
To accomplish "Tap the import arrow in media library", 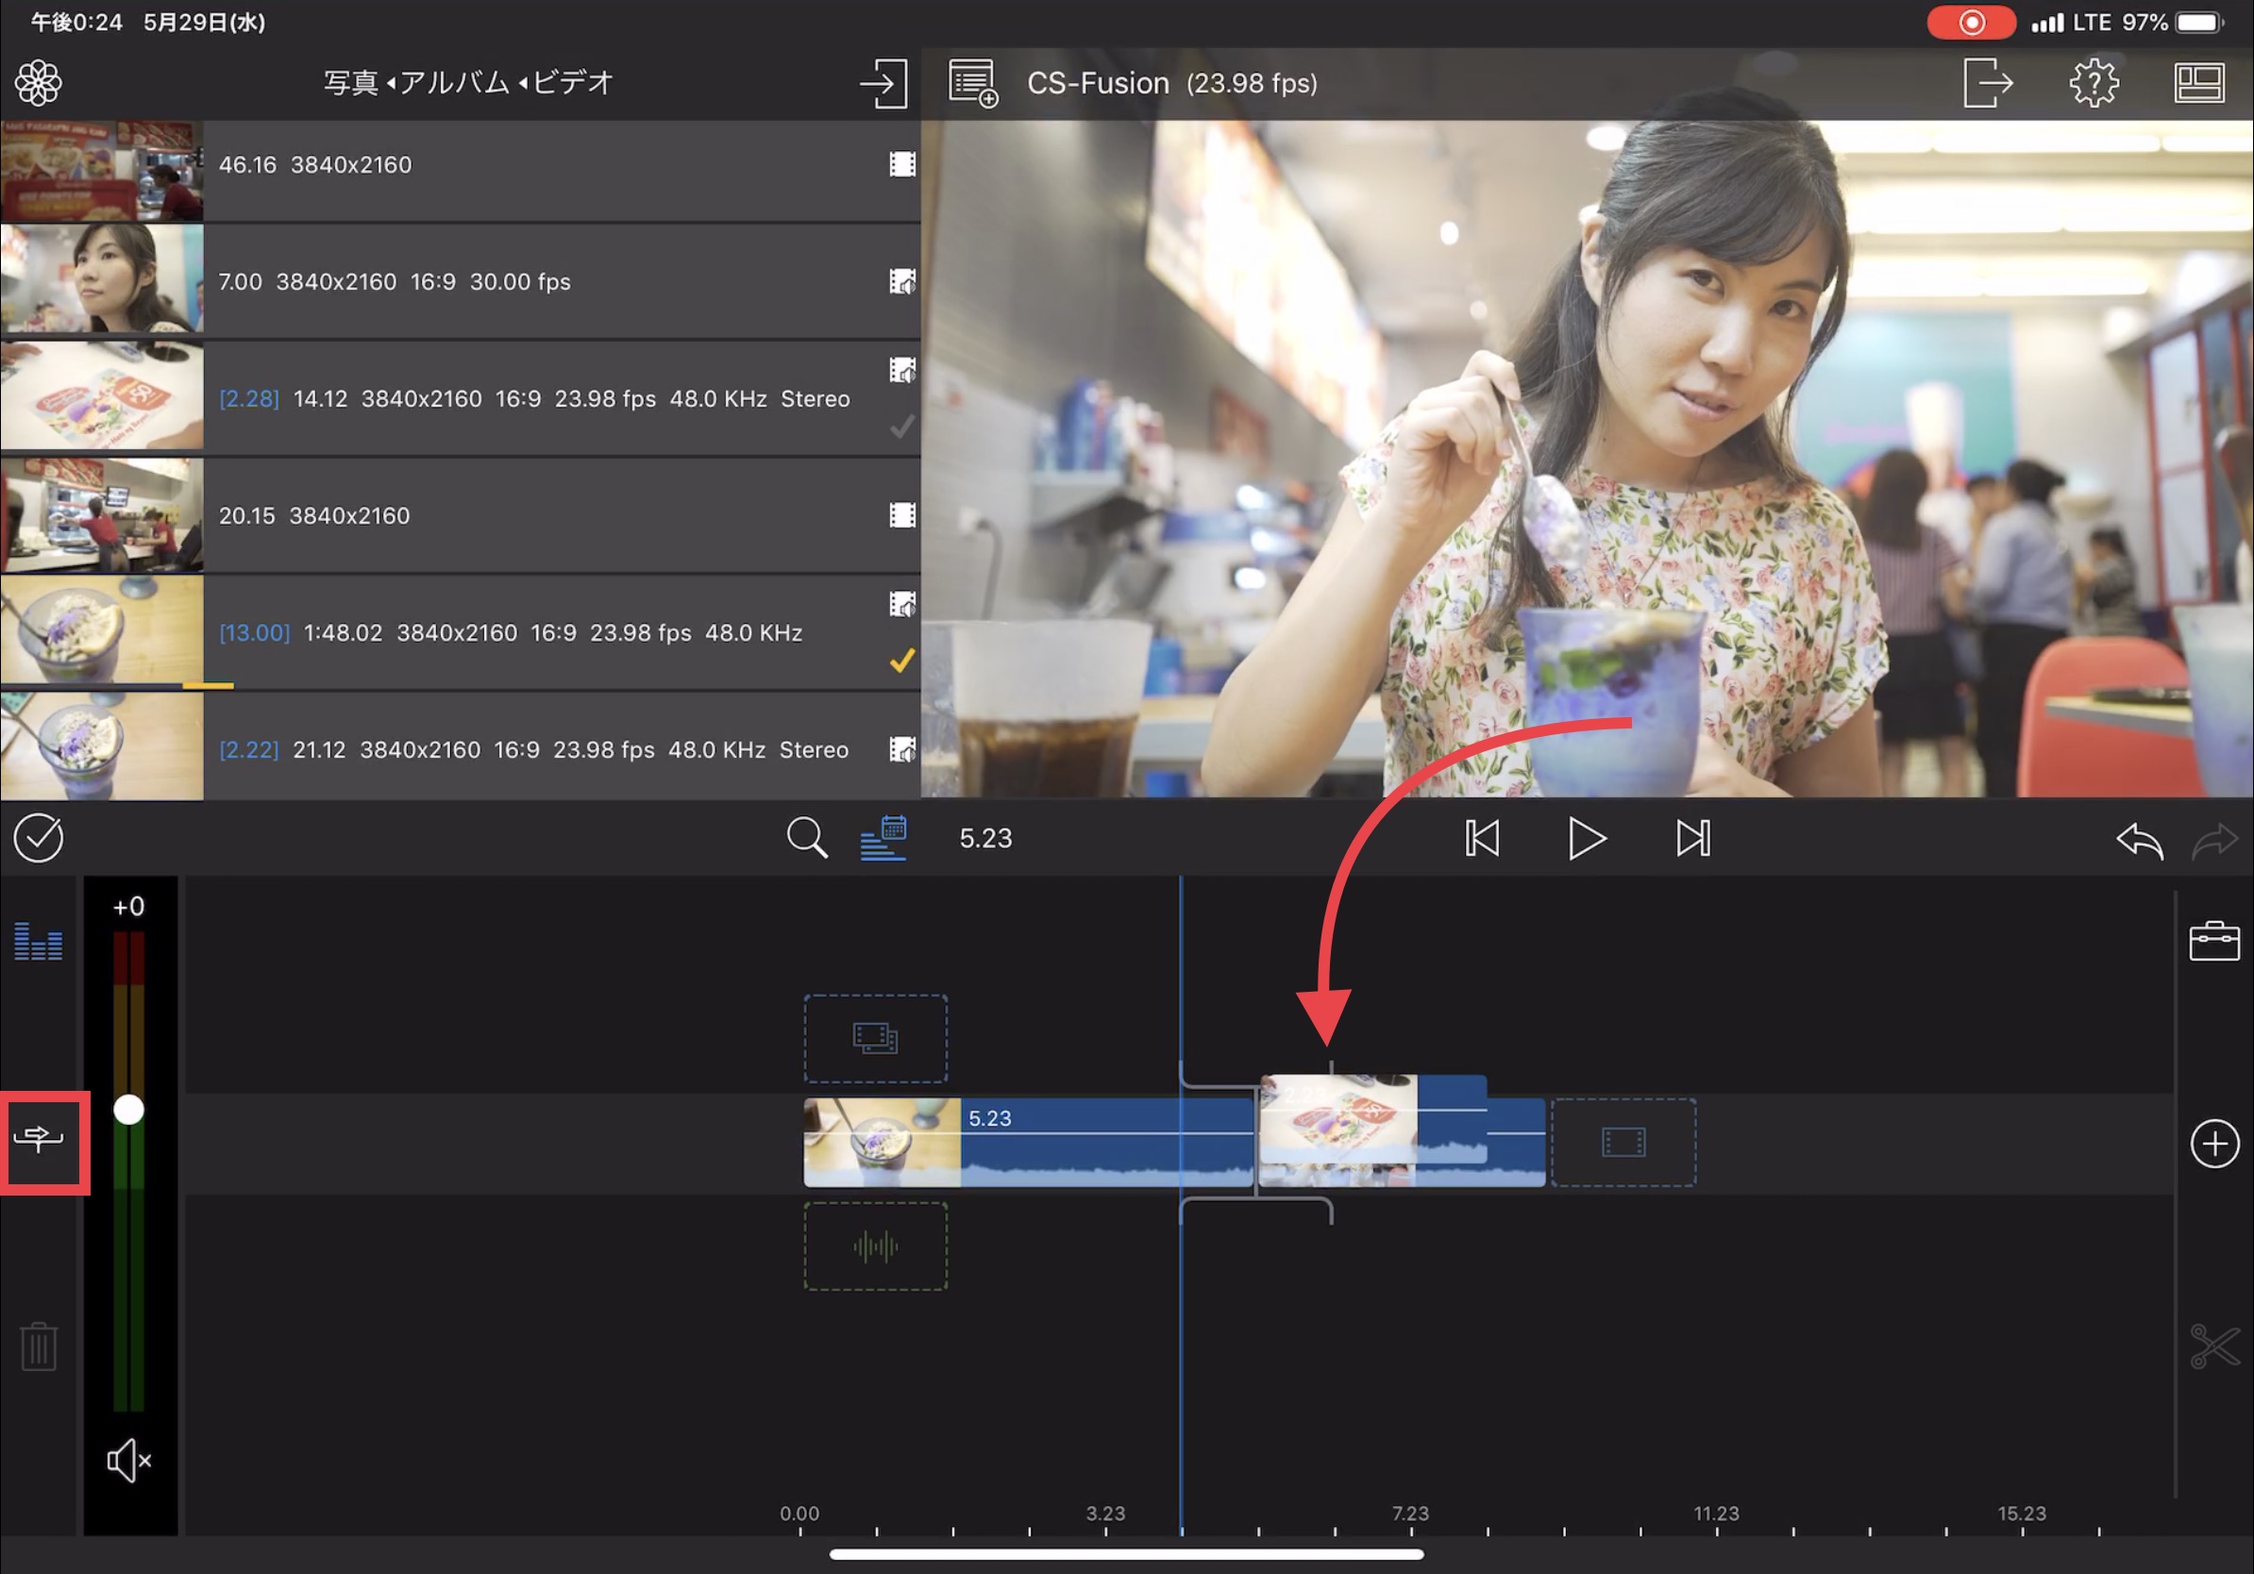I will (x=883, y=83).
